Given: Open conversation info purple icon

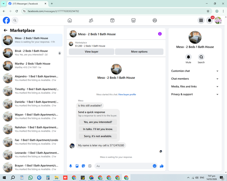Looking at the screenshot, I should 160,34.
